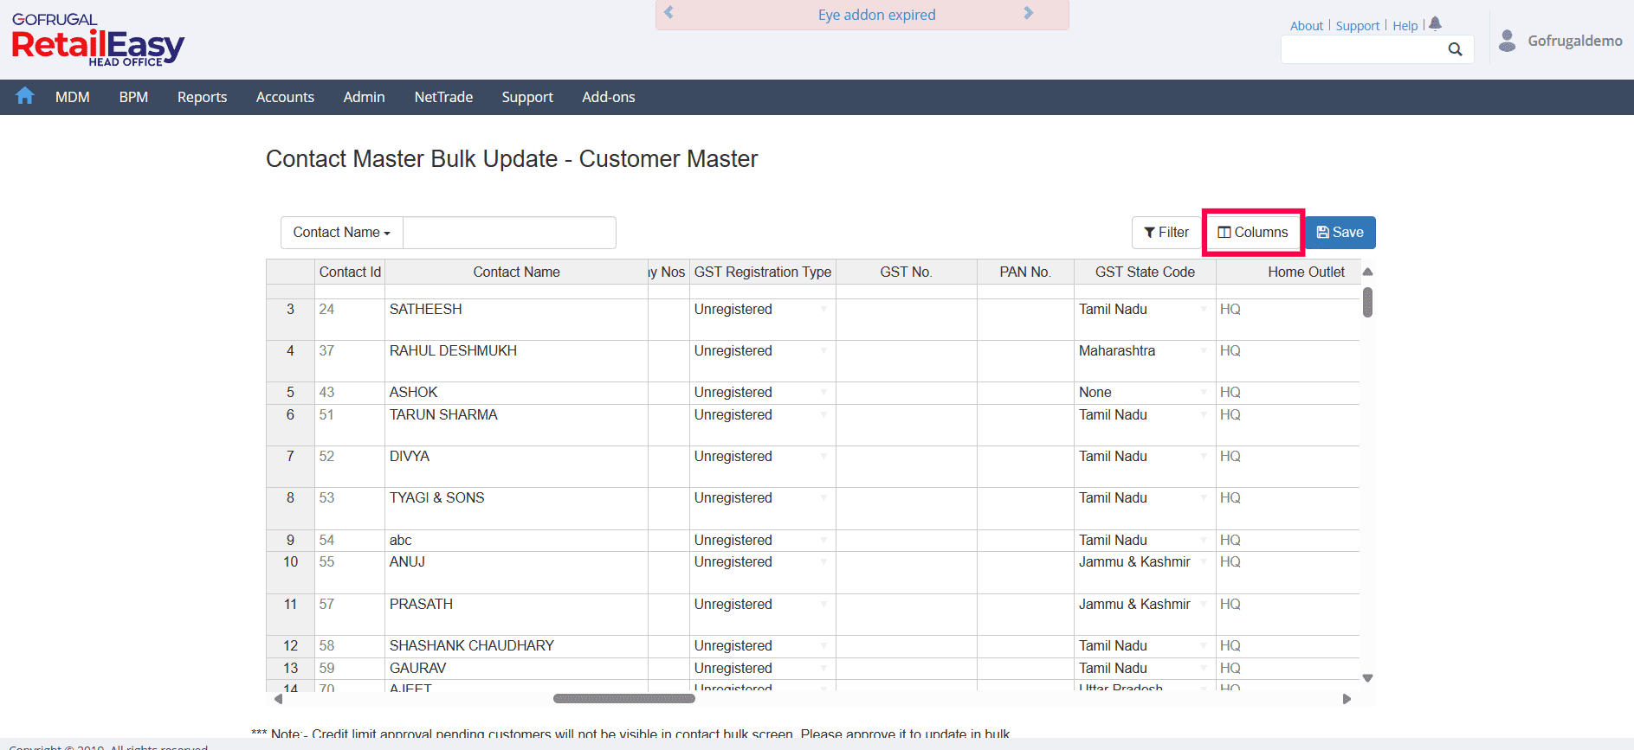Click the notification bell icon
Screen dimensions: 1634x750
coord(1435,24)
